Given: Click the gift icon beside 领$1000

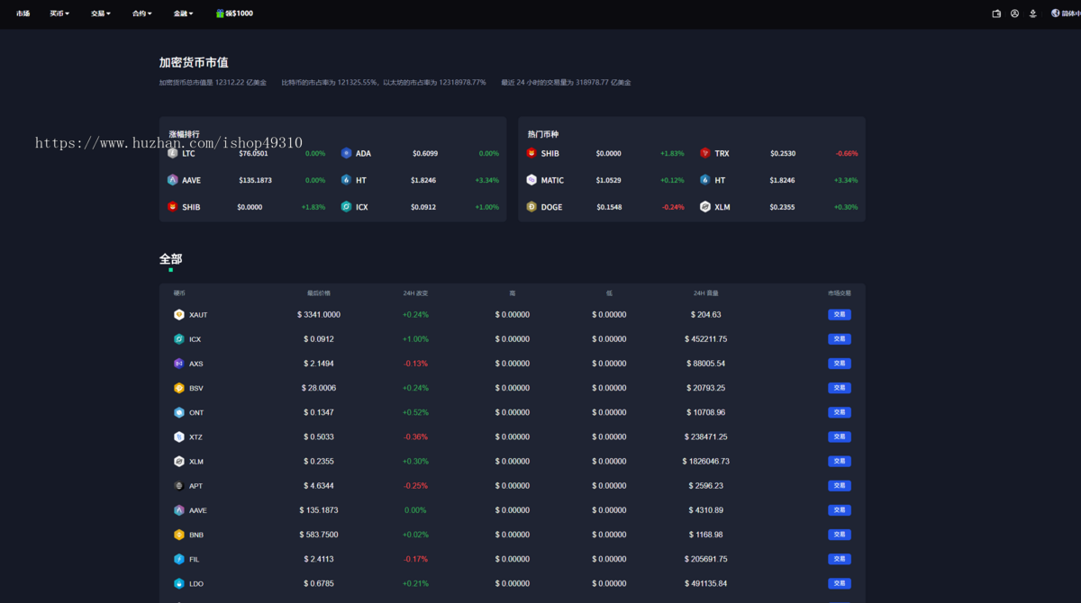Looking at the screenshot, I should point(220,13).
